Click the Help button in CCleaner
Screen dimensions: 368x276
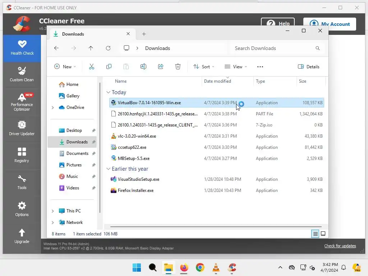(x=278, y=24)
